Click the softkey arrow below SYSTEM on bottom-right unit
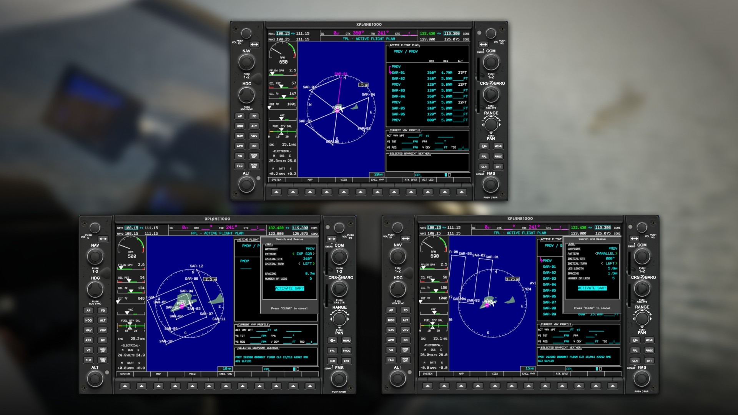This screenshot has height=415, width=738. coord(427,386)
